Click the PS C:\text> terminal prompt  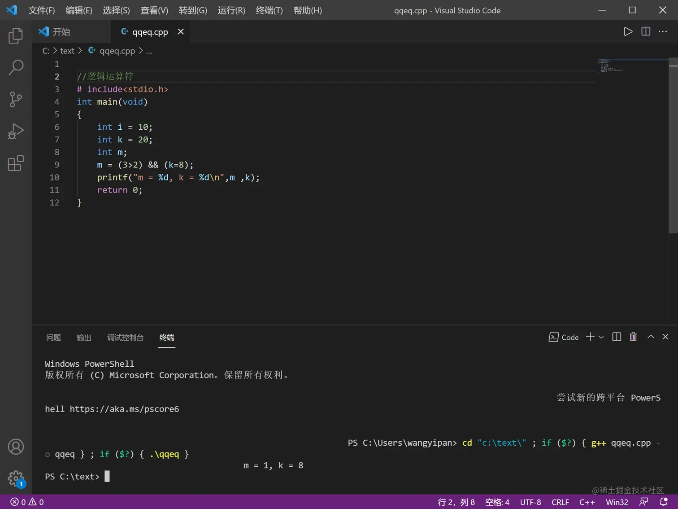click(x=72, y=476)
